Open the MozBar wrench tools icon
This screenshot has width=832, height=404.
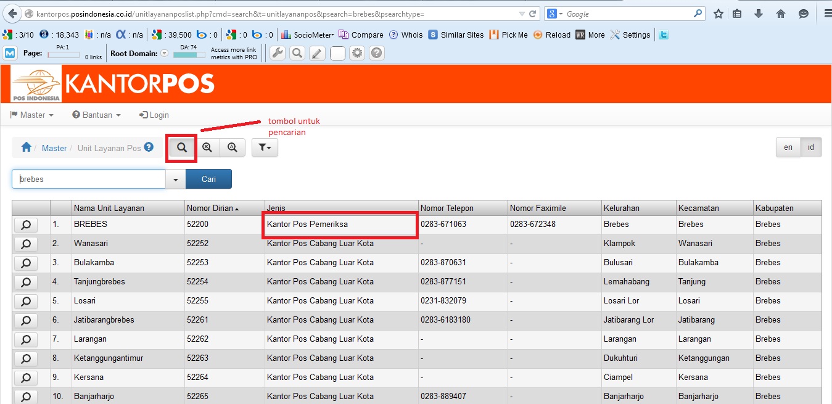[278, 53]
